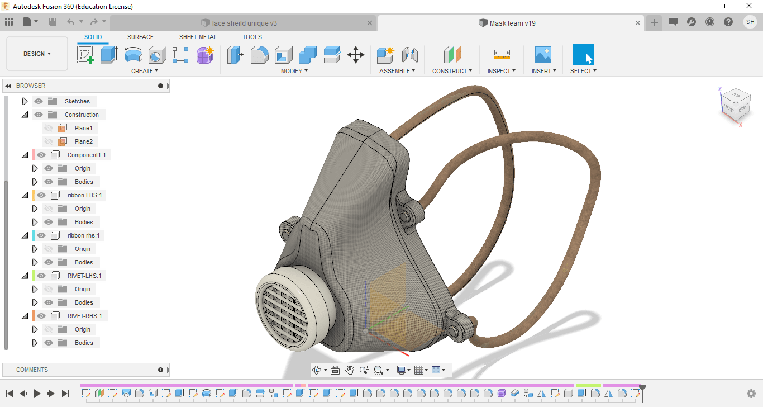
Task: Open the Data Panel grid icon
Action: click(9, 22)
